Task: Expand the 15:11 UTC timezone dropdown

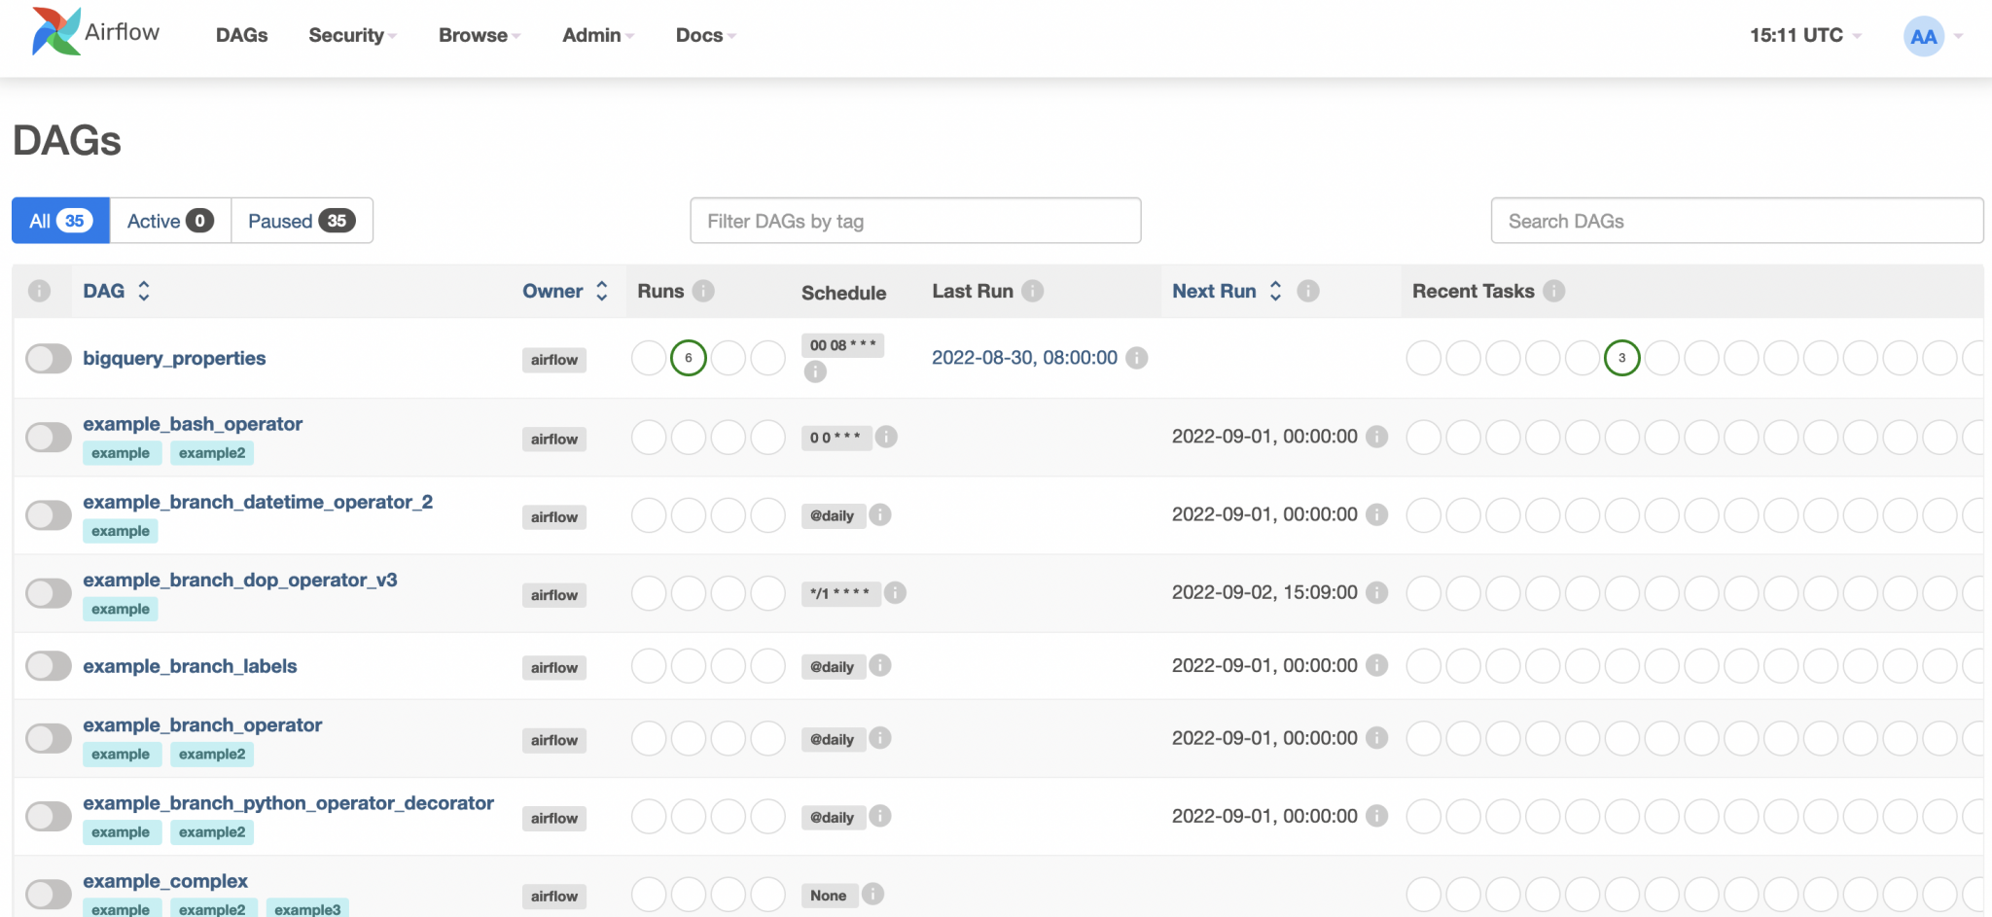Action: [1796, 35]
